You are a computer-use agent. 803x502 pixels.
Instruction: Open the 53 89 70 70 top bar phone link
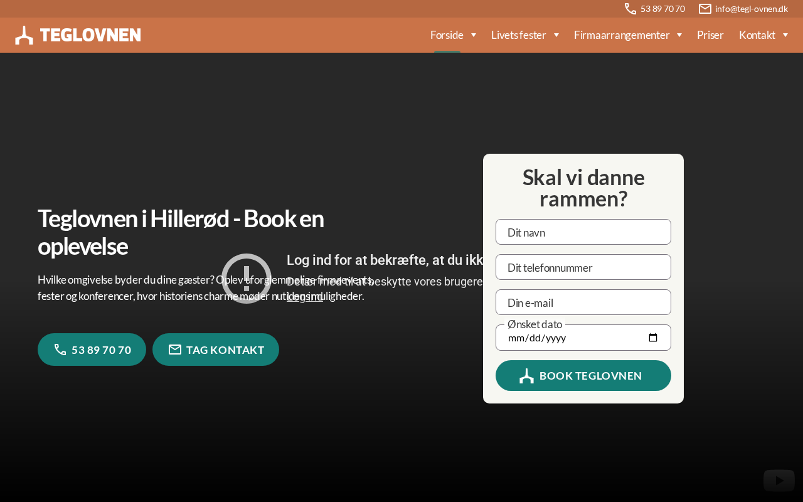coord(662,9)
